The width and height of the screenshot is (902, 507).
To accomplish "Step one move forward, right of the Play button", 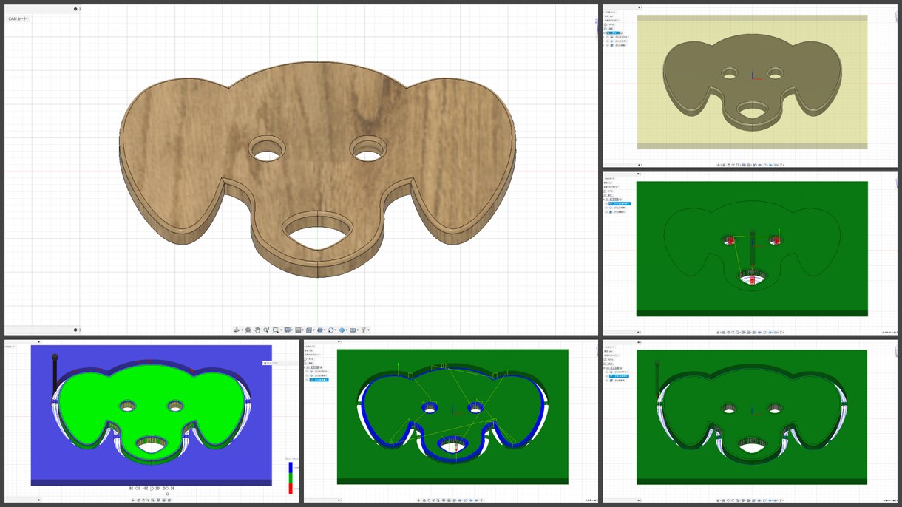I will coord(158,489).
